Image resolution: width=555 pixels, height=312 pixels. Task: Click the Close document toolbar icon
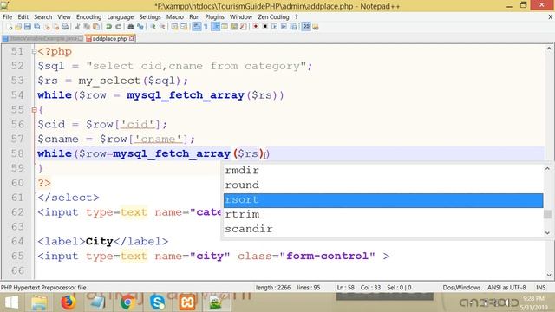click(x=48, y=27)
